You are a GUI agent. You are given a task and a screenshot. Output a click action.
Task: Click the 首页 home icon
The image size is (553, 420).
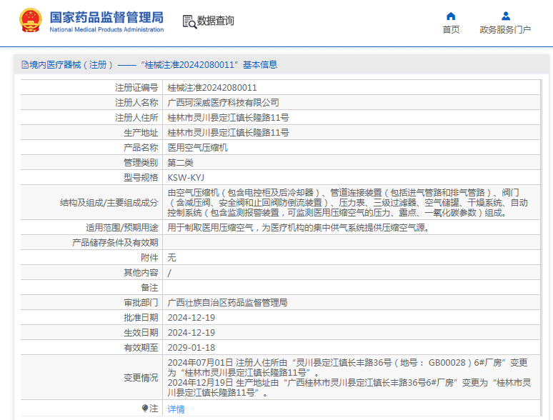click(x=451, y=16)
